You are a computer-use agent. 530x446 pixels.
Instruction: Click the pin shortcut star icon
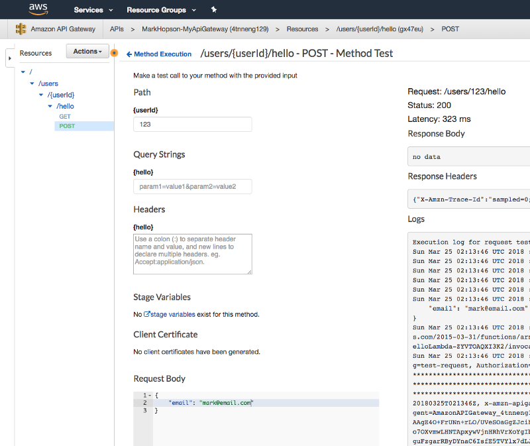pyautogui.click(x=213, y=10)
